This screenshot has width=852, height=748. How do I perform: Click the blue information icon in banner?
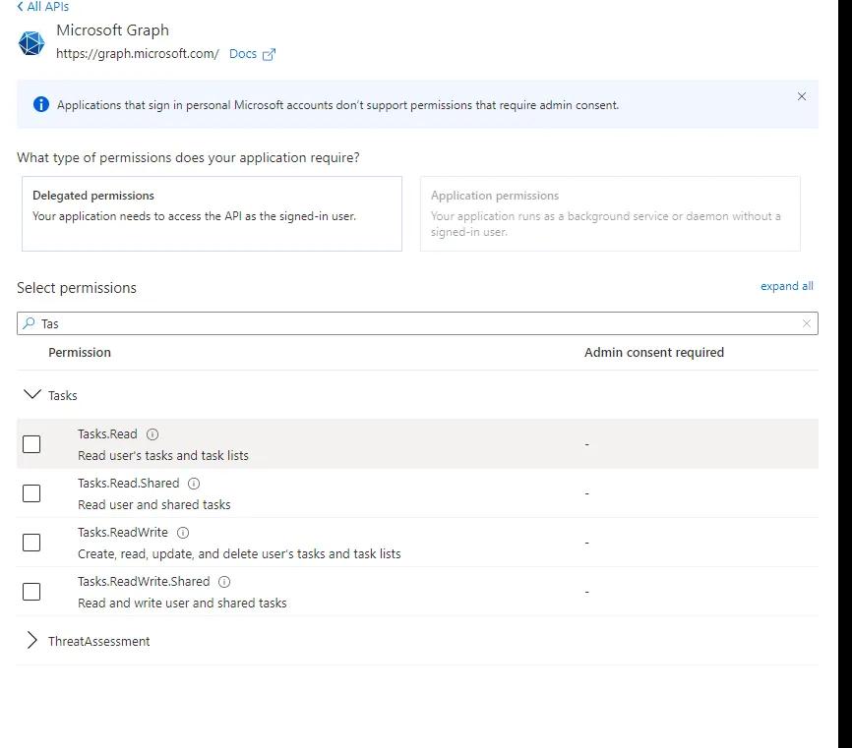coord(40,104)
